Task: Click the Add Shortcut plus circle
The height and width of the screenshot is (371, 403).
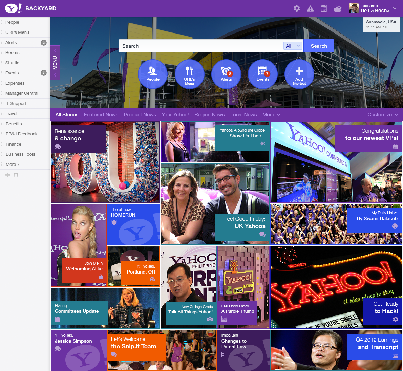Action: pos(299,74)
